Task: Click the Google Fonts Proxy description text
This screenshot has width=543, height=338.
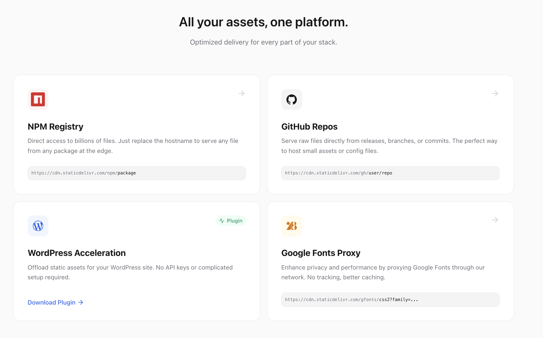Action: 383,272
